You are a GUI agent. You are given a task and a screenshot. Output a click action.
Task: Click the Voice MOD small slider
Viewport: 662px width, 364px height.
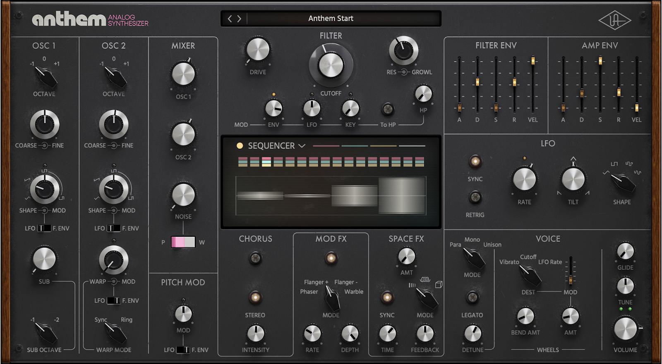[571, 280]
